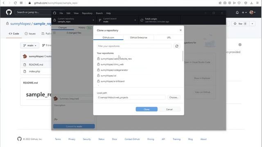Click the Choose... button for local path
Image resolution: width=262 pixels, height=147 pixels.
click(174, 97)
